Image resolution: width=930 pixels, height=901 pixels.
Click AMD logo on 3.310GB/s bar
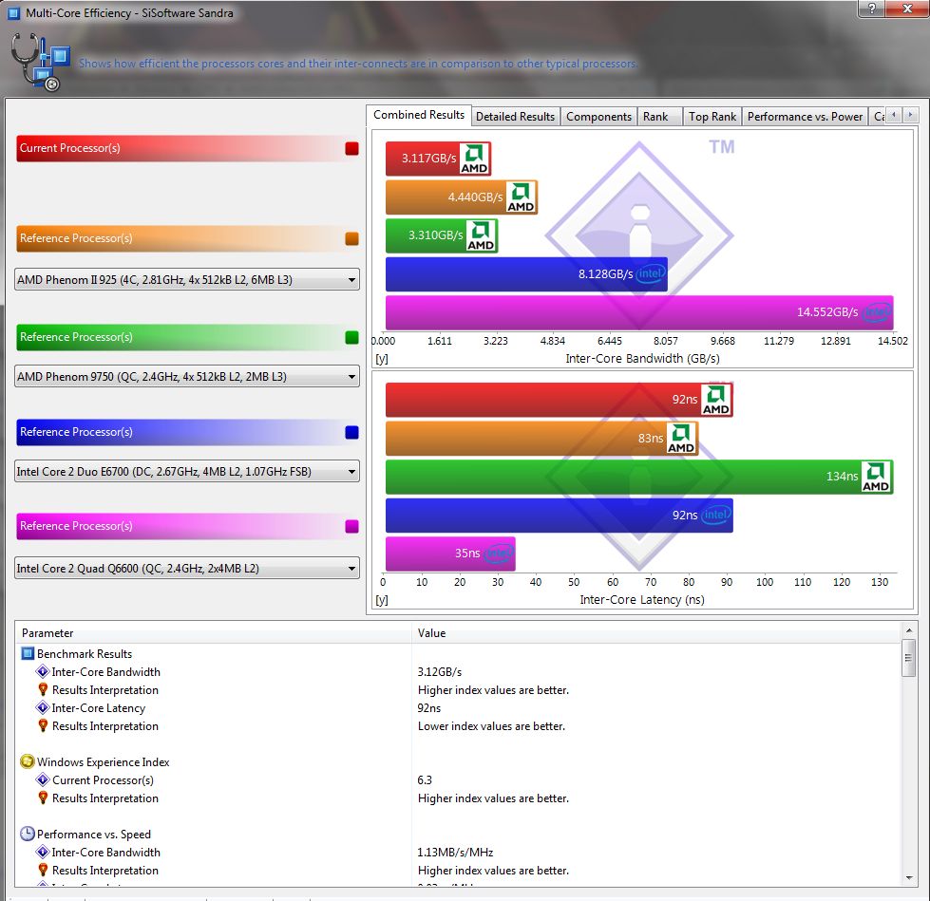pyautogui.click(x=481, y=235)
